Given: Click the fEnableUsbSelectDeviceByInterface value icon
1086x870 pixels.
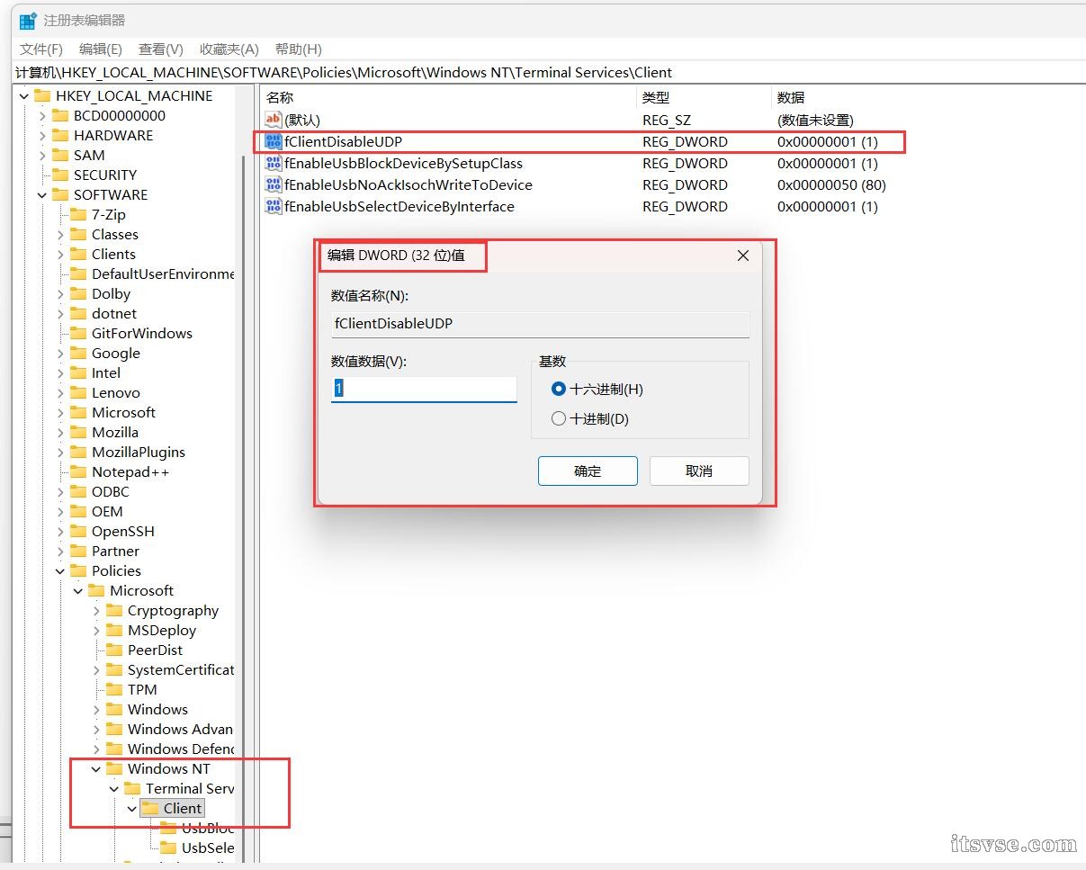Looking at the screenshot, I should pyautogui.click(x=274, y=207).
